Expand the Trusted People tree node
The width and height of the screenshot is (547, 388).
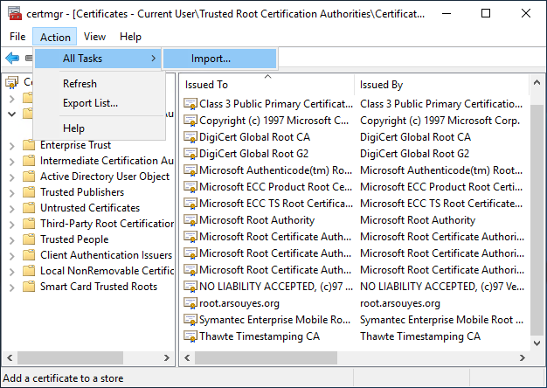(12, 240)
